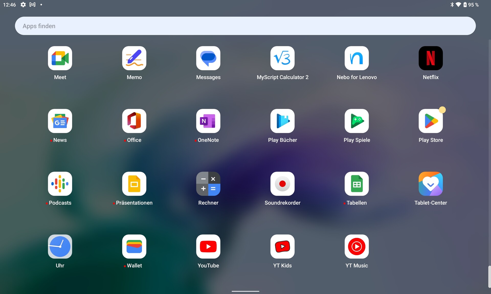The image size is (491, 294).
Task: Open the Tablet-Center app
Action: pos(431,184)
